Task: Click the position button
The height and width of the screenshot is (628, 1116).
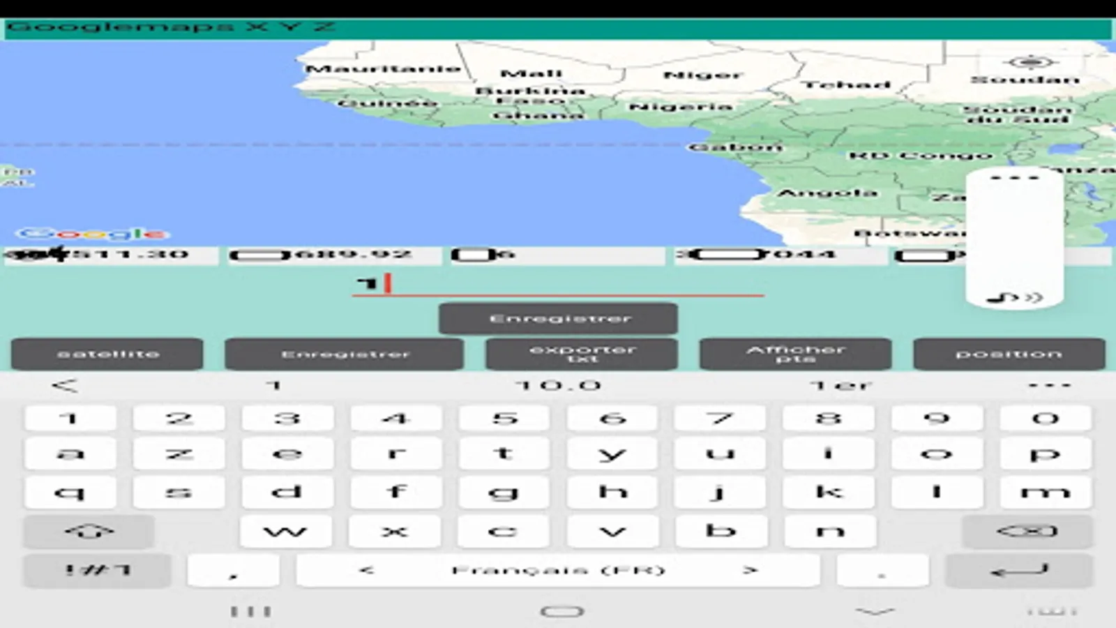Action: click(1009, 354)
